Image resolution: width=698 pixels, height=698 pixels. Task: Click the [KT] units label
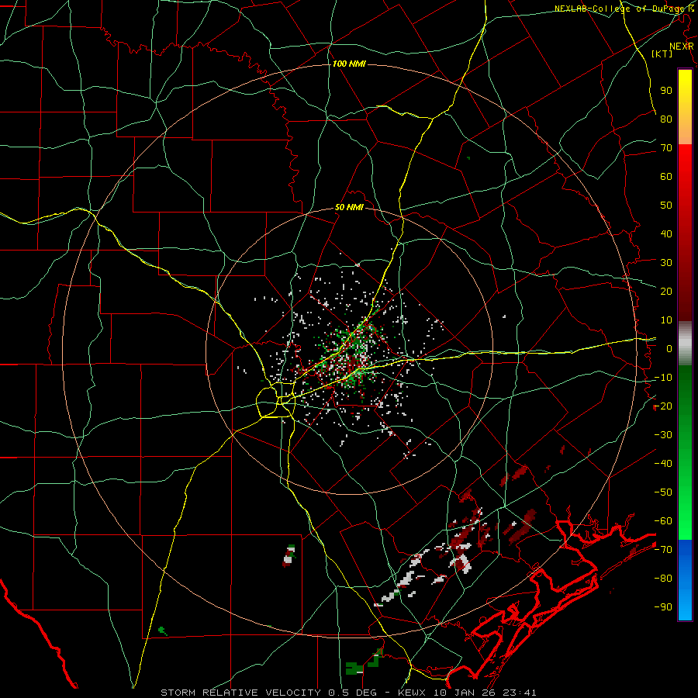coord(662,54)
